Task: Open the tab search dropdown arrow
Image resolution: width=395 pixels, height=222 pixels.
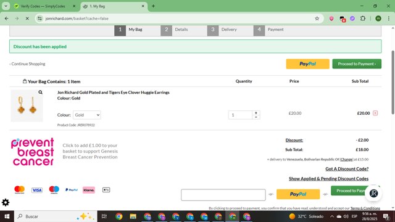Action: point(6,6)
